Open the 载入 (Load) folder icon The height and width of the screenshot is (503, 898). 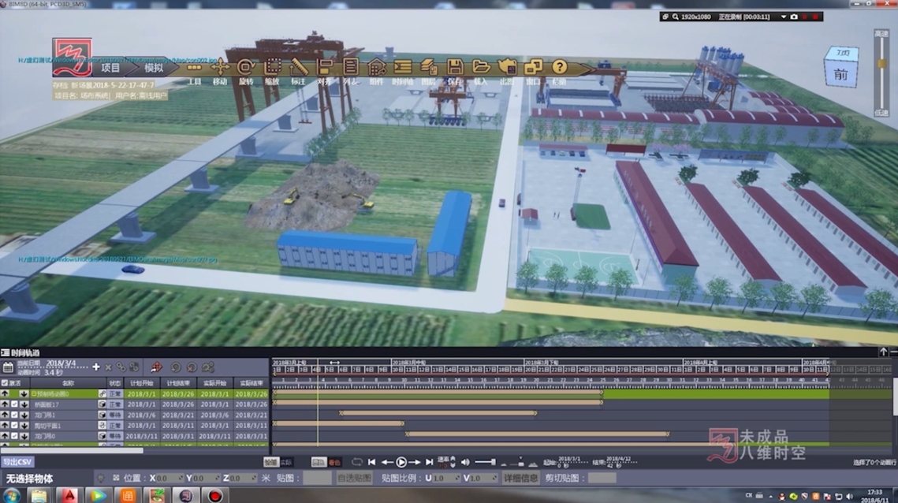pos(481,68)
